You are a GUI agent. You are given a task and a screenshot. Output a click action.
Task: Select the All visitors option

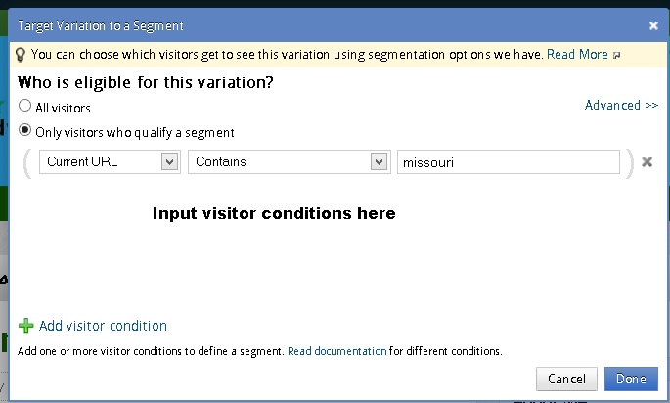tap(25, 107)
